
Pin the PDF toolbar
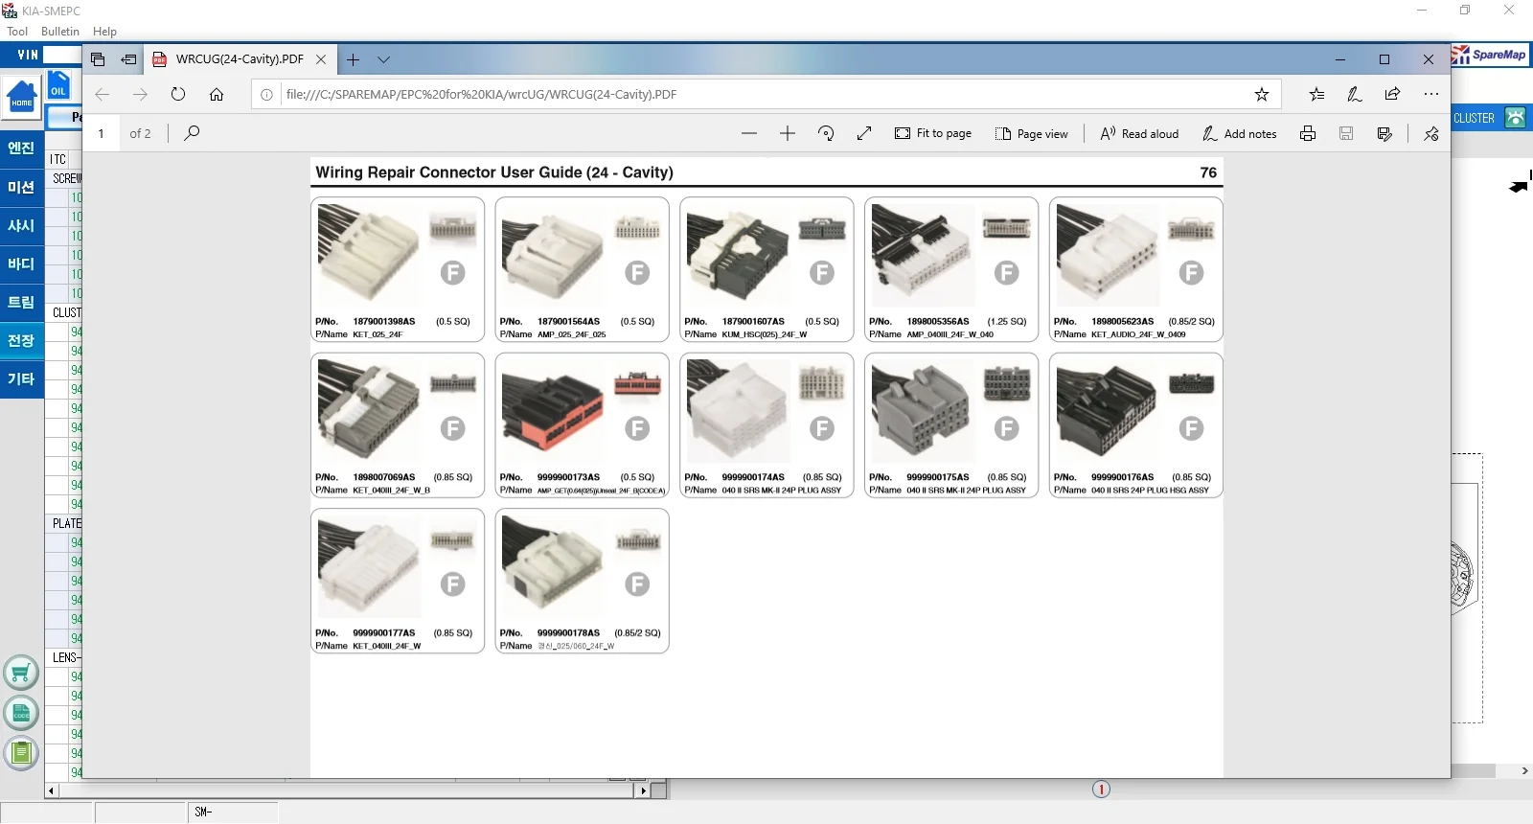(x=1431, y=133)
